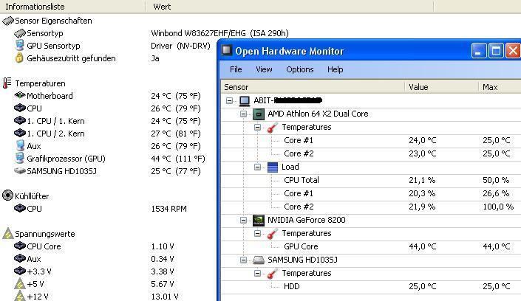Open the View menu
The height and width of the screenshot is (301, 521).
click(264, 69)
